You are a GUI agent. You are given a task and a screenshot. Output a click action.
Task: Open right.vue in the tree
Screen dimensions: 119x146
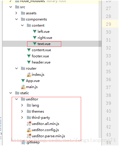[x=45, y=38]
